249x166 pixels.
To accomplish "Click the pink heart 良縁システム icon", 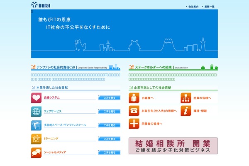I will point(36,98).
